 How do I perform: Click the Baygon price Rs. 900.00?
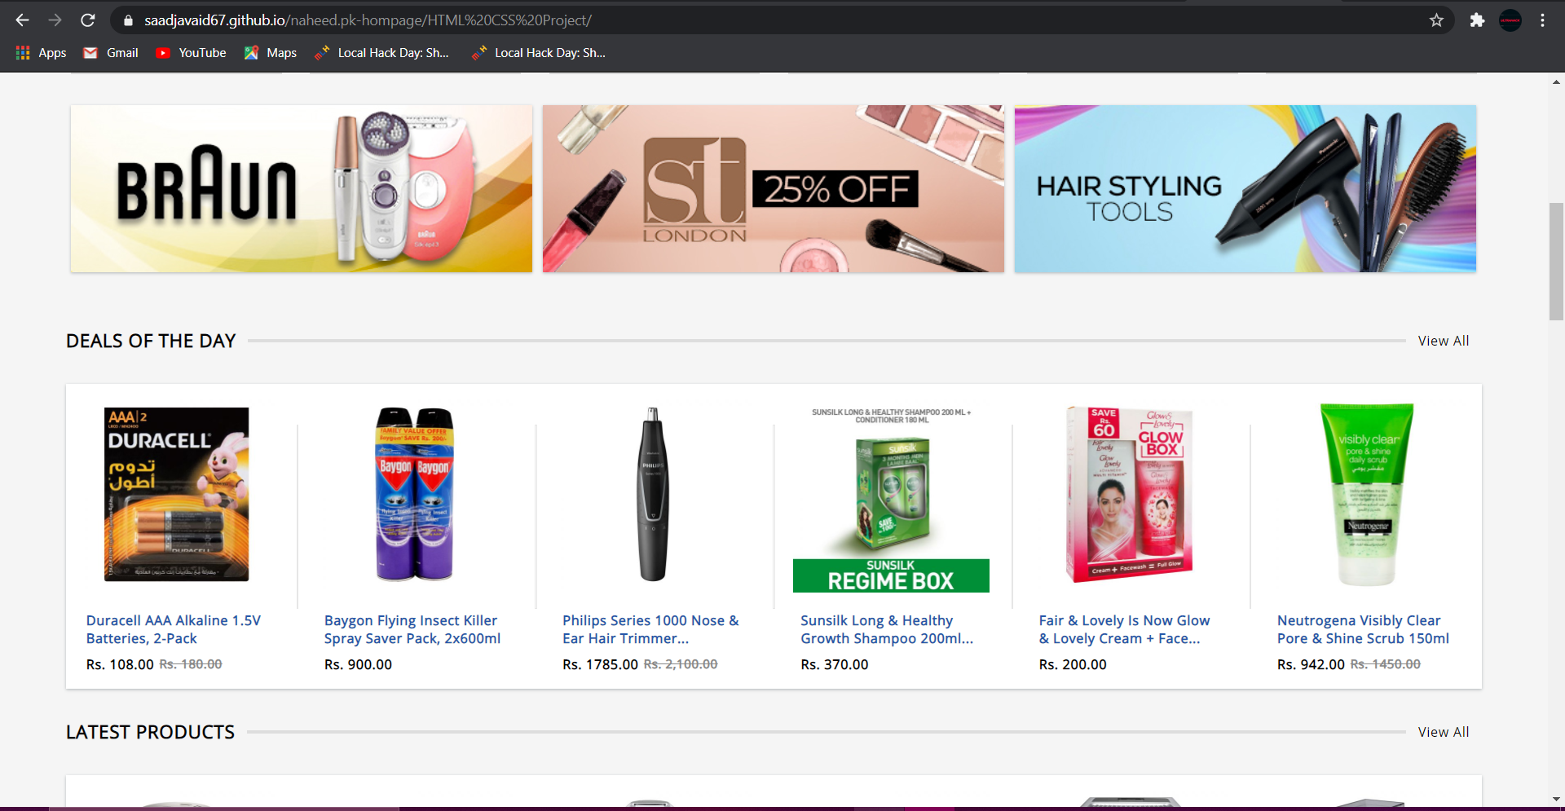[358, 664]
